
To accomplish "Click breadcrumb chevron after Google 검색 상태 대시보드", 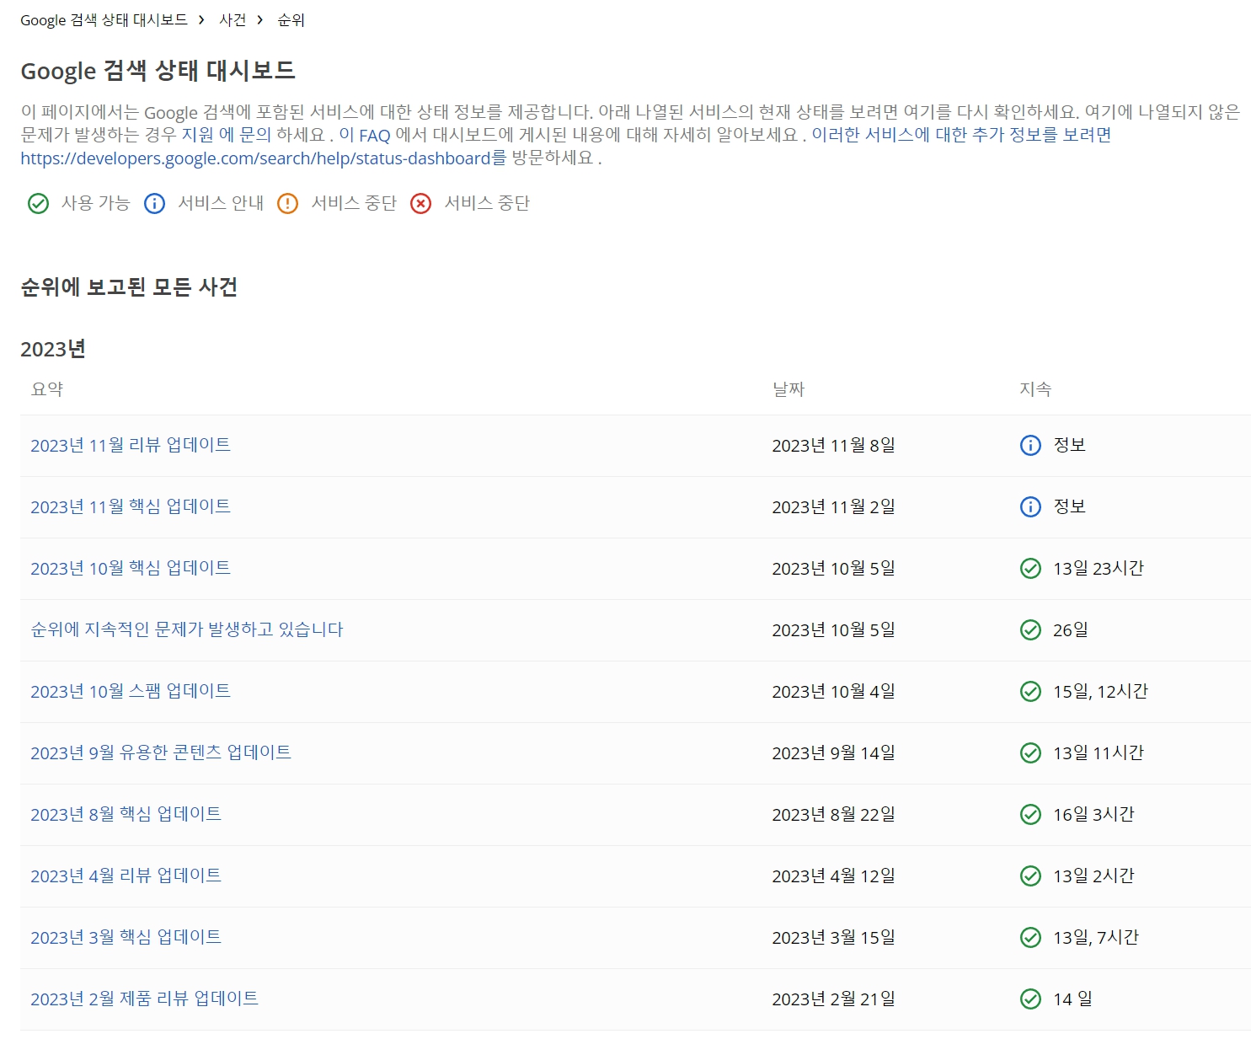I will tap(201, 20).
